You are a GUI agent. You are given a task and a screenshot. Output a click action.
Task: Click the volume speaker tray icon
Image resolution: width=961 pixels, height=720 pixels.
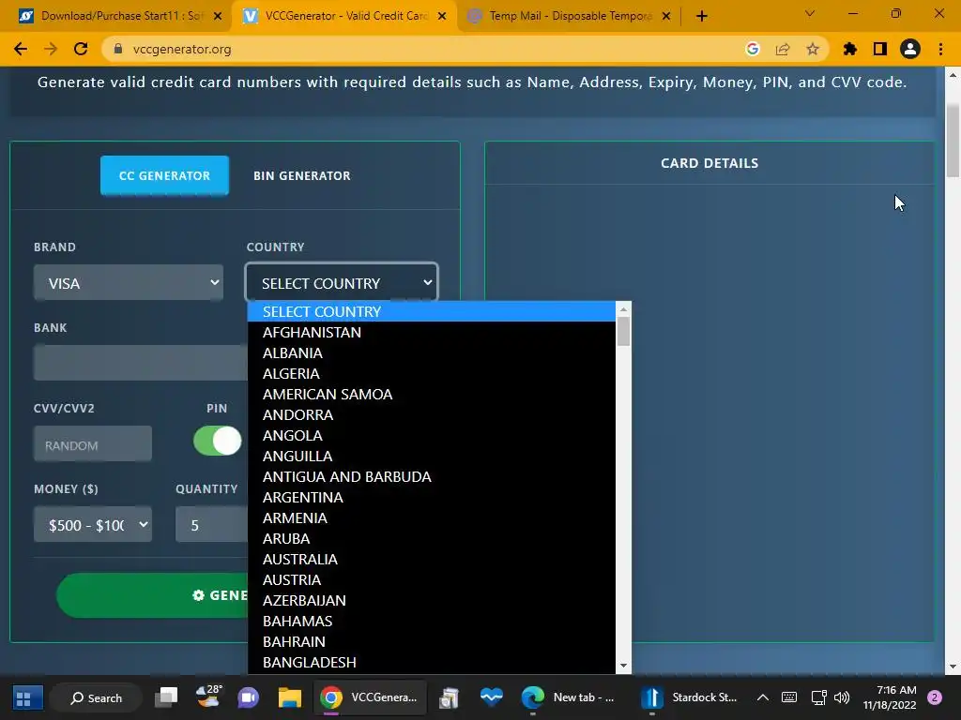843,697
